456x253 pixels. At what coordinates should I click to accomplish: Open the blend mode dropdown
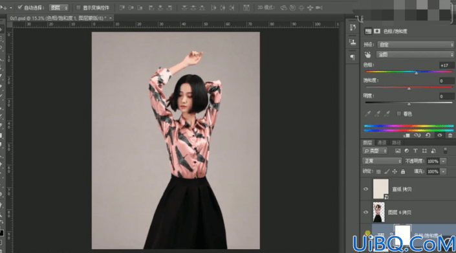point(382,161)
